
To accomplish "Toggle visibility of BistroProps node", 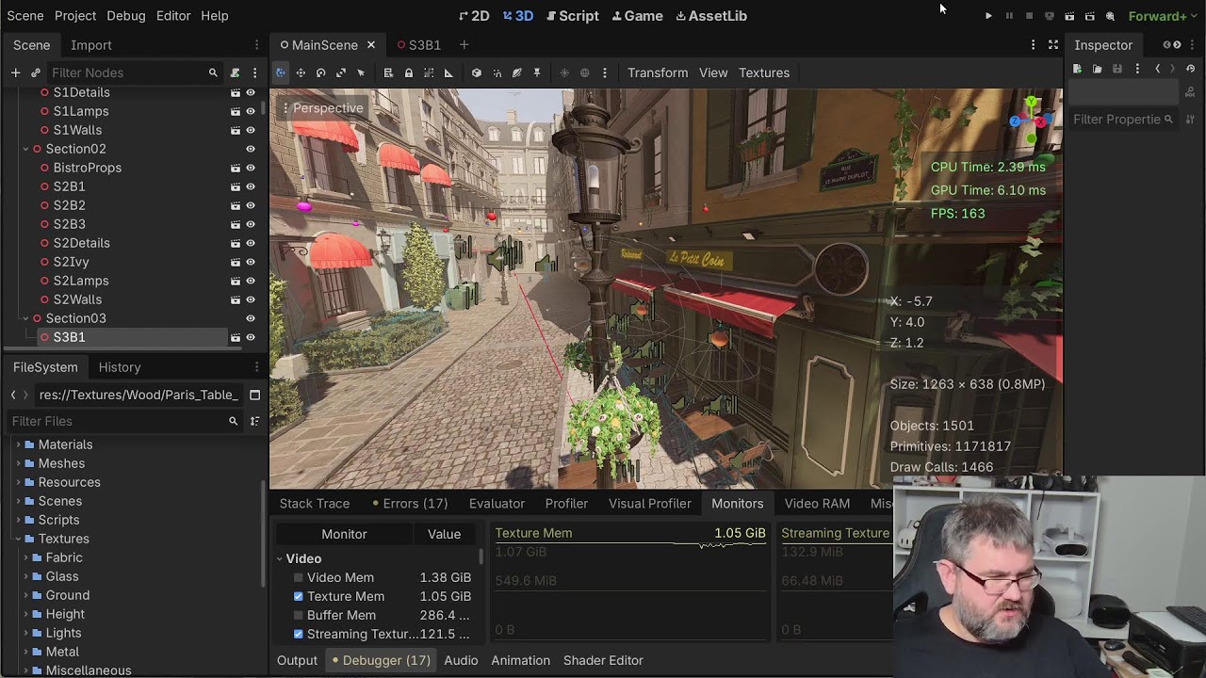I will click(251, 168).
